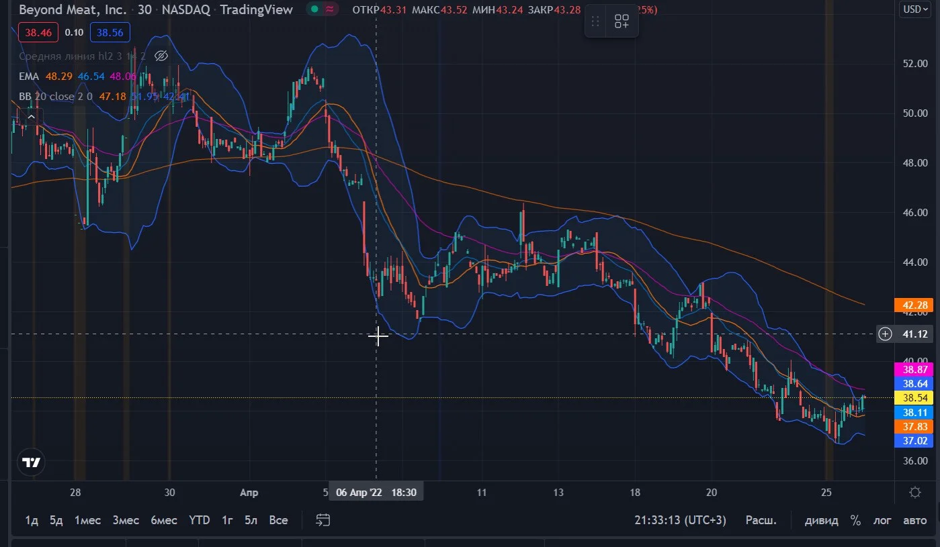Grab the floating toolbar drag handle
The image size is (940, 547).
click(595, 21)
